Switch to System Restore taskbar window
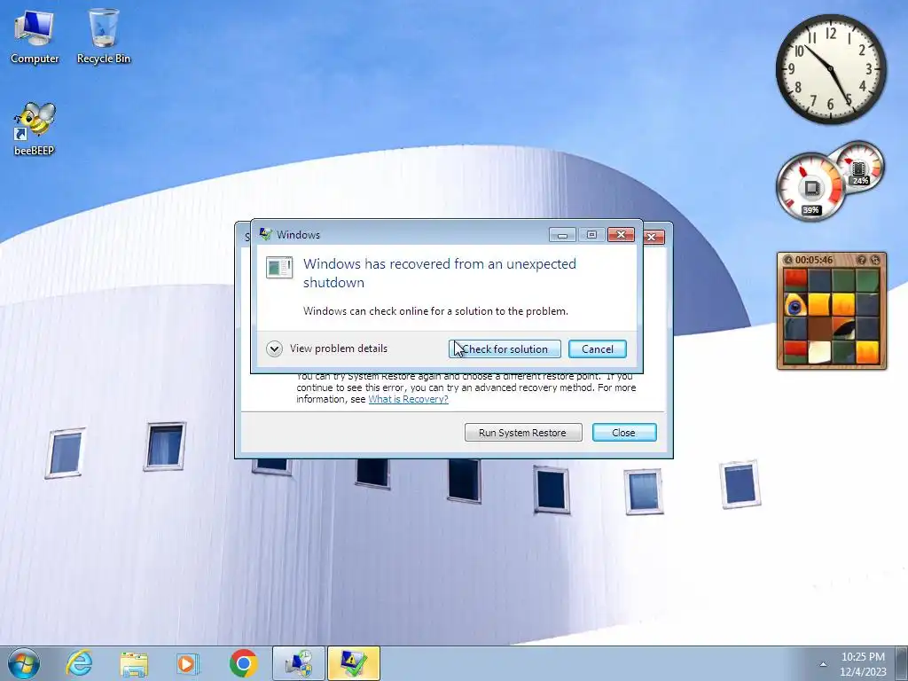The width and height of the screenshot is (908, 681). 298,663
